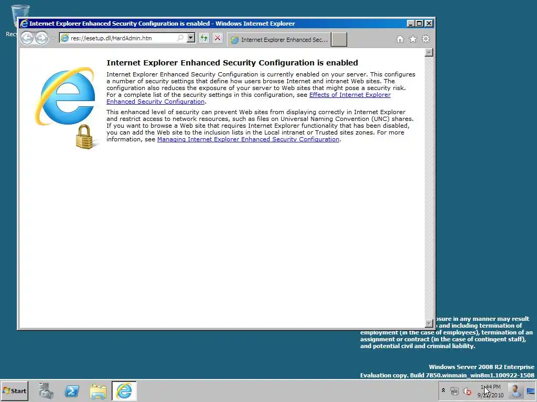537x402 pixels.
Task: Refresh the page with green arrows icon
Action: tap(204, 38)
